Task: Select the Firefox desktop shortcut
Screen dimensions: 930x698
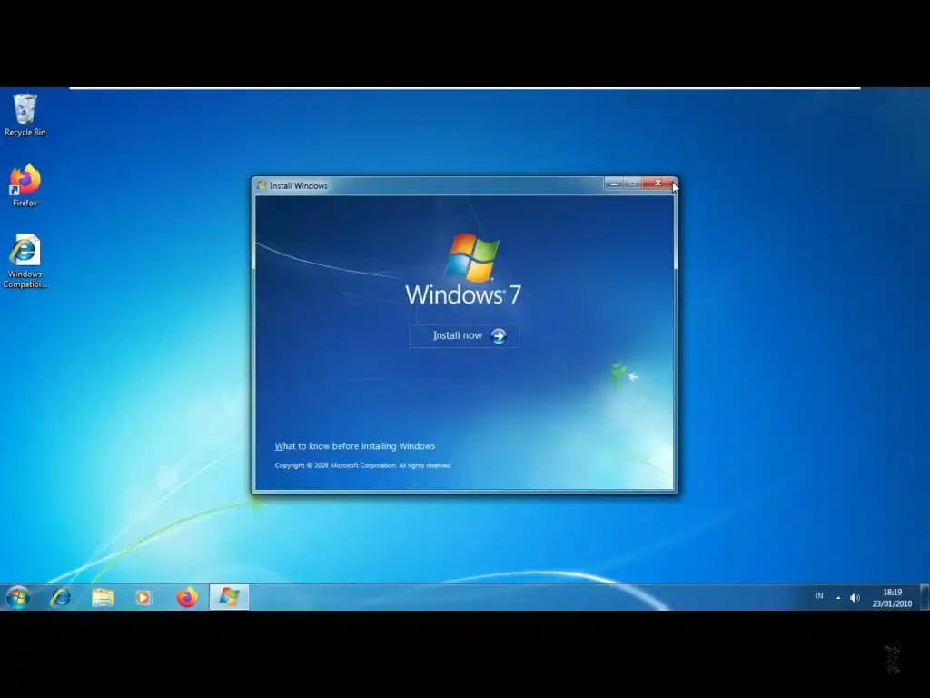Action: tap(25, 185)
